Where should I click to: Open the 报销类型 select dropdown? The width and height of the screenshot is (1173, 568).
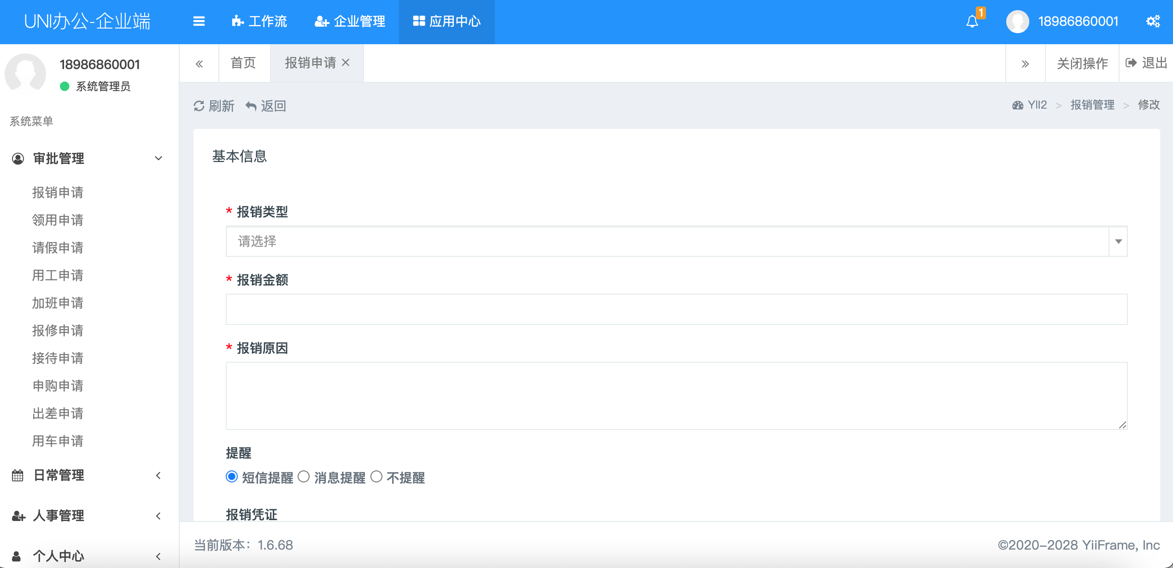(x=676, y=241)
